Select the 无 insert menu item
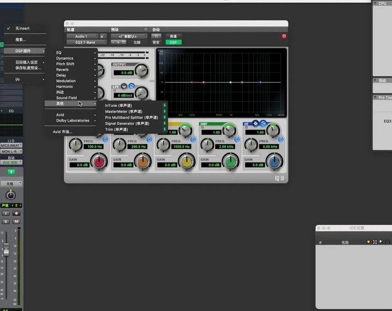Viewport: 392px width, 311px height. pos(25,28)
